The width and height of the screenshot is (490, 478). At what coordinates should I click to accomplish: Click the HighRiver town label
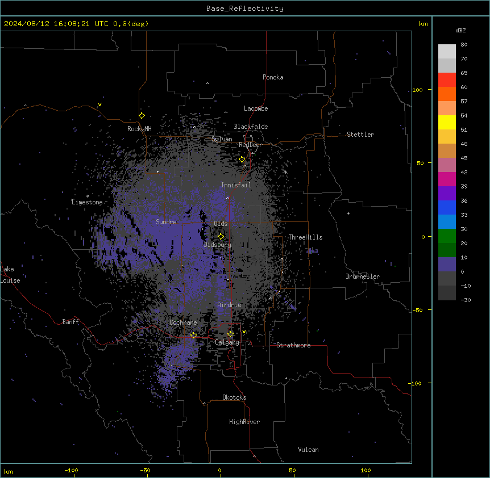(244, 422)
